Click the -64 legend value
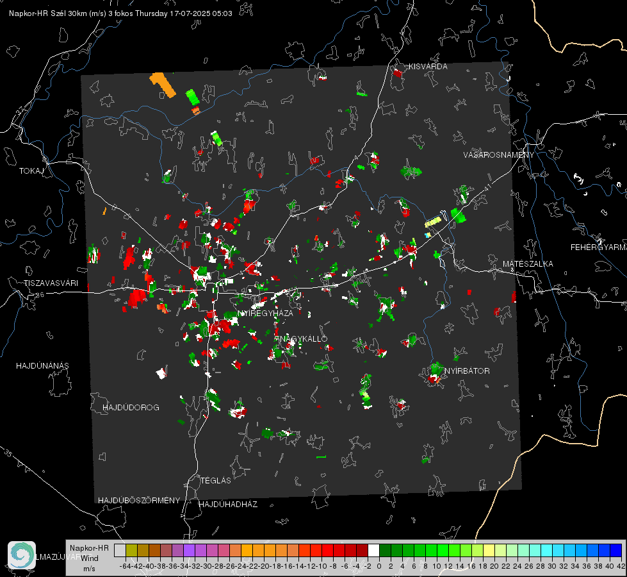Image resolution: width=627 pixels, height=577 pixels. click(x=124, y=566)
